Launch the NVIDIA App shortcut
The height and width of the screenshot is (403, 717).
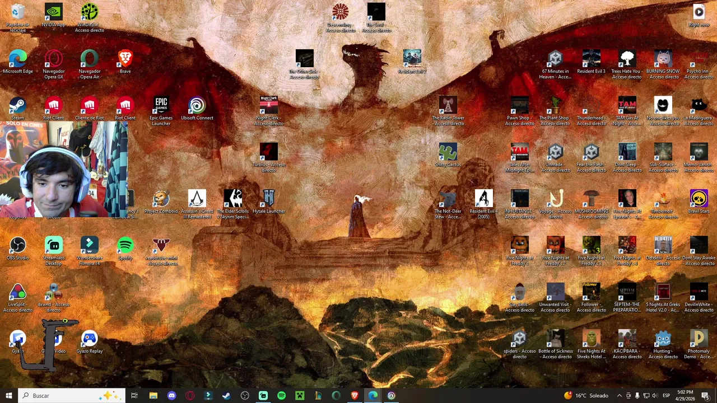(53, 16)
